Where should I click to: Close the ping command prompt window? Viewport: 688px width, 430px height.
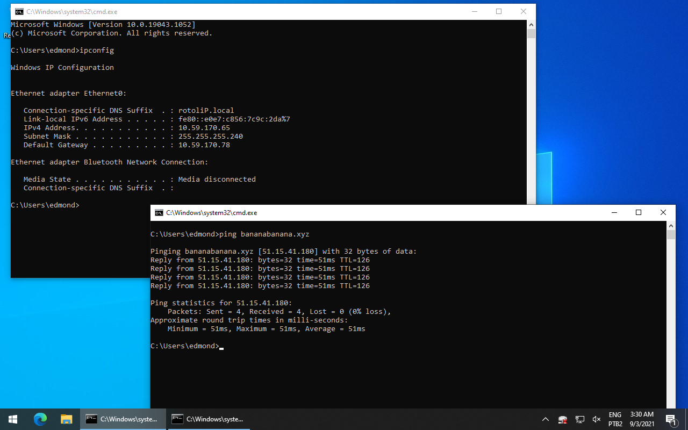(663, 213)
